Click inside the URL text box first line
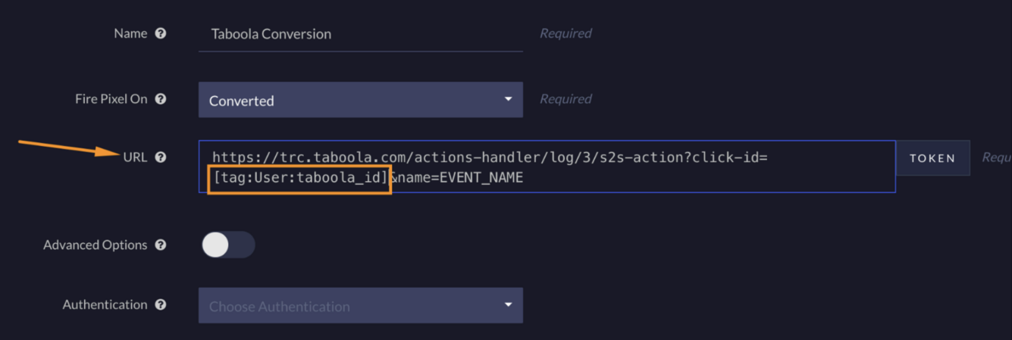Screen dimensions: 1012x340 coord(490,158)
